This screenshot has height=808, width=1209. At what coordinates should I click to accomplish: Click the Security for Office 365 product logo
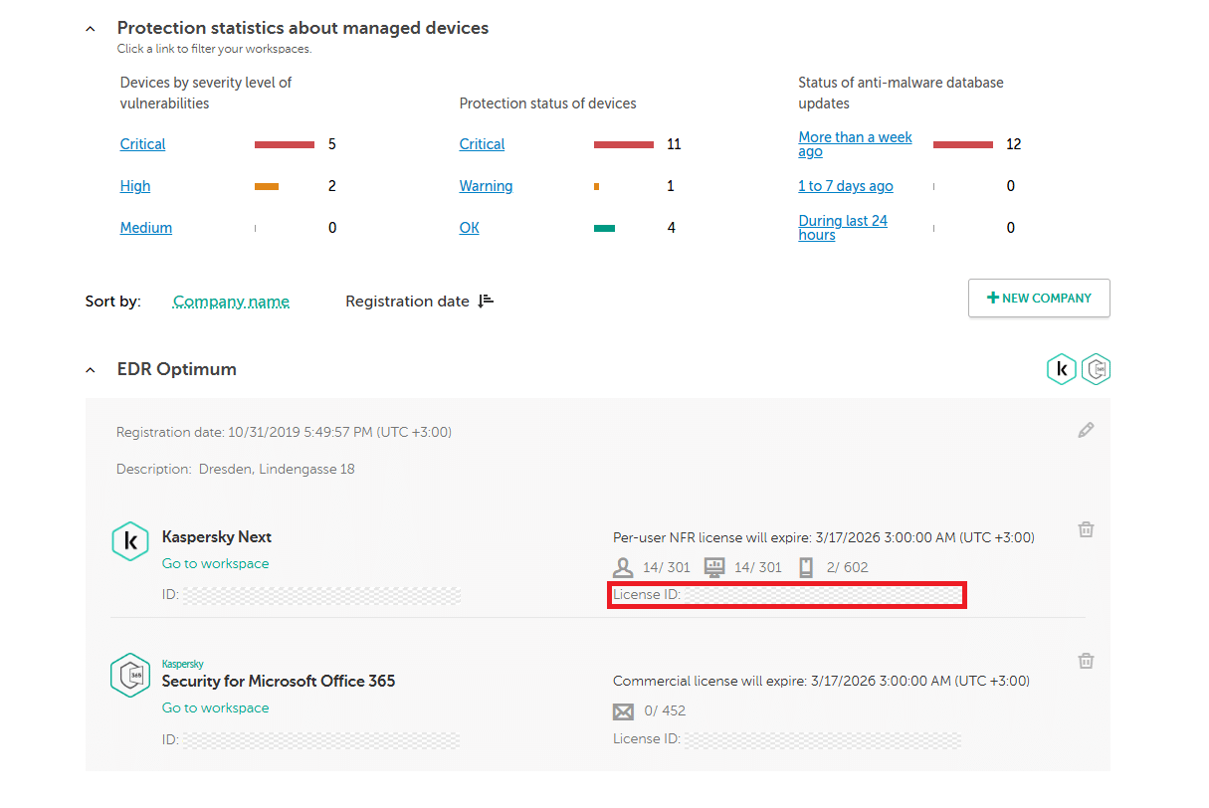(130, 675)
